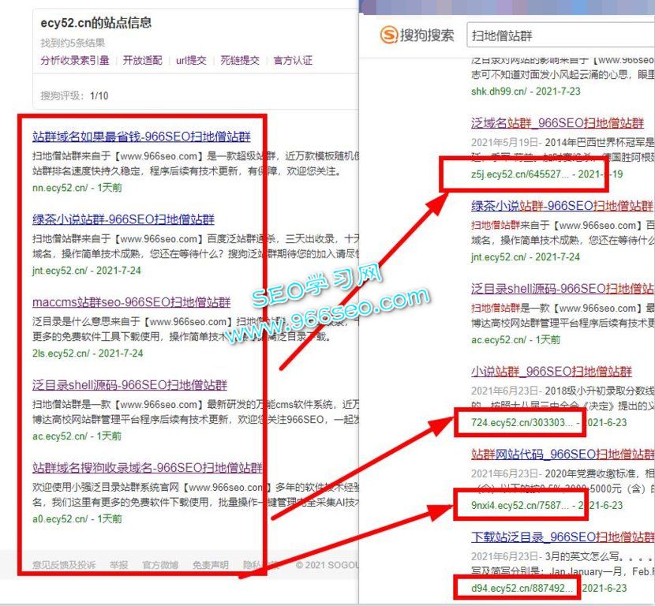The height and width of the screenshot is (606, 655).
Task: Open result 小说站群_966SEO扫地僧站群
Action: pyautogui.click(x=552, y=372)
